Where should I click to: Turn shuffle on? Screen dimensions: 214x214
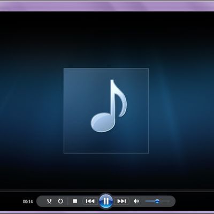click(x=49, y=201)
